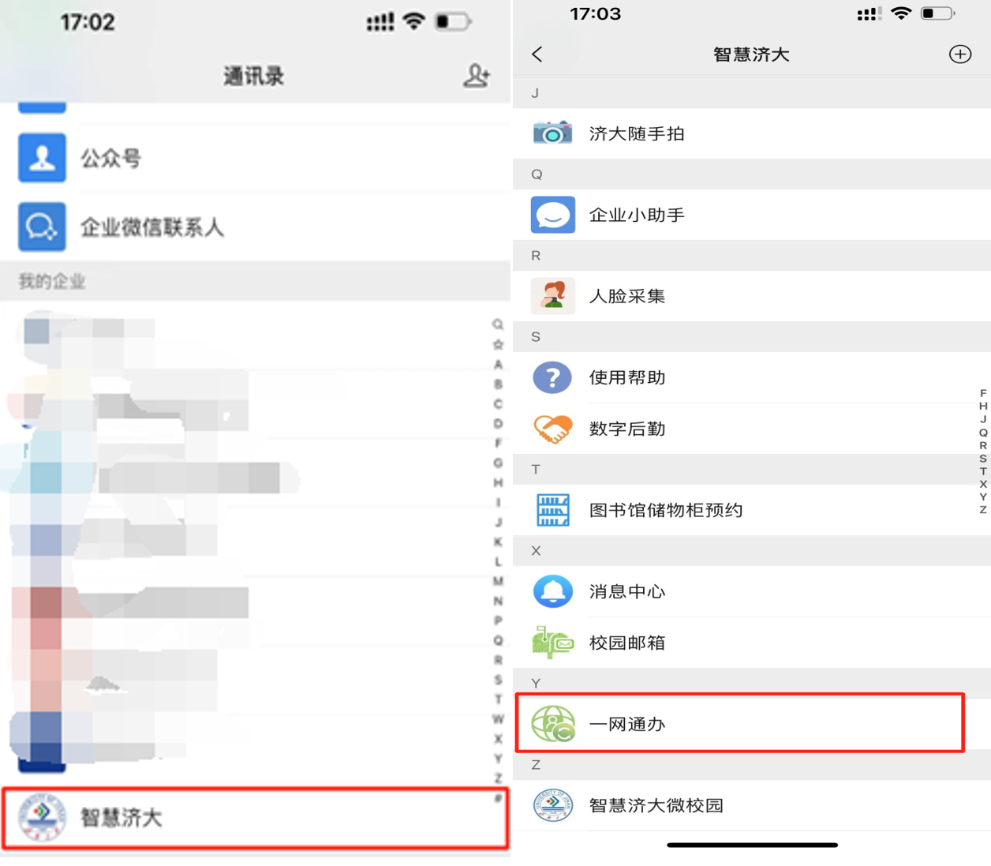Open 人脸采集 face collection
This screenshot has height=866, width=991.
[752, 296]
